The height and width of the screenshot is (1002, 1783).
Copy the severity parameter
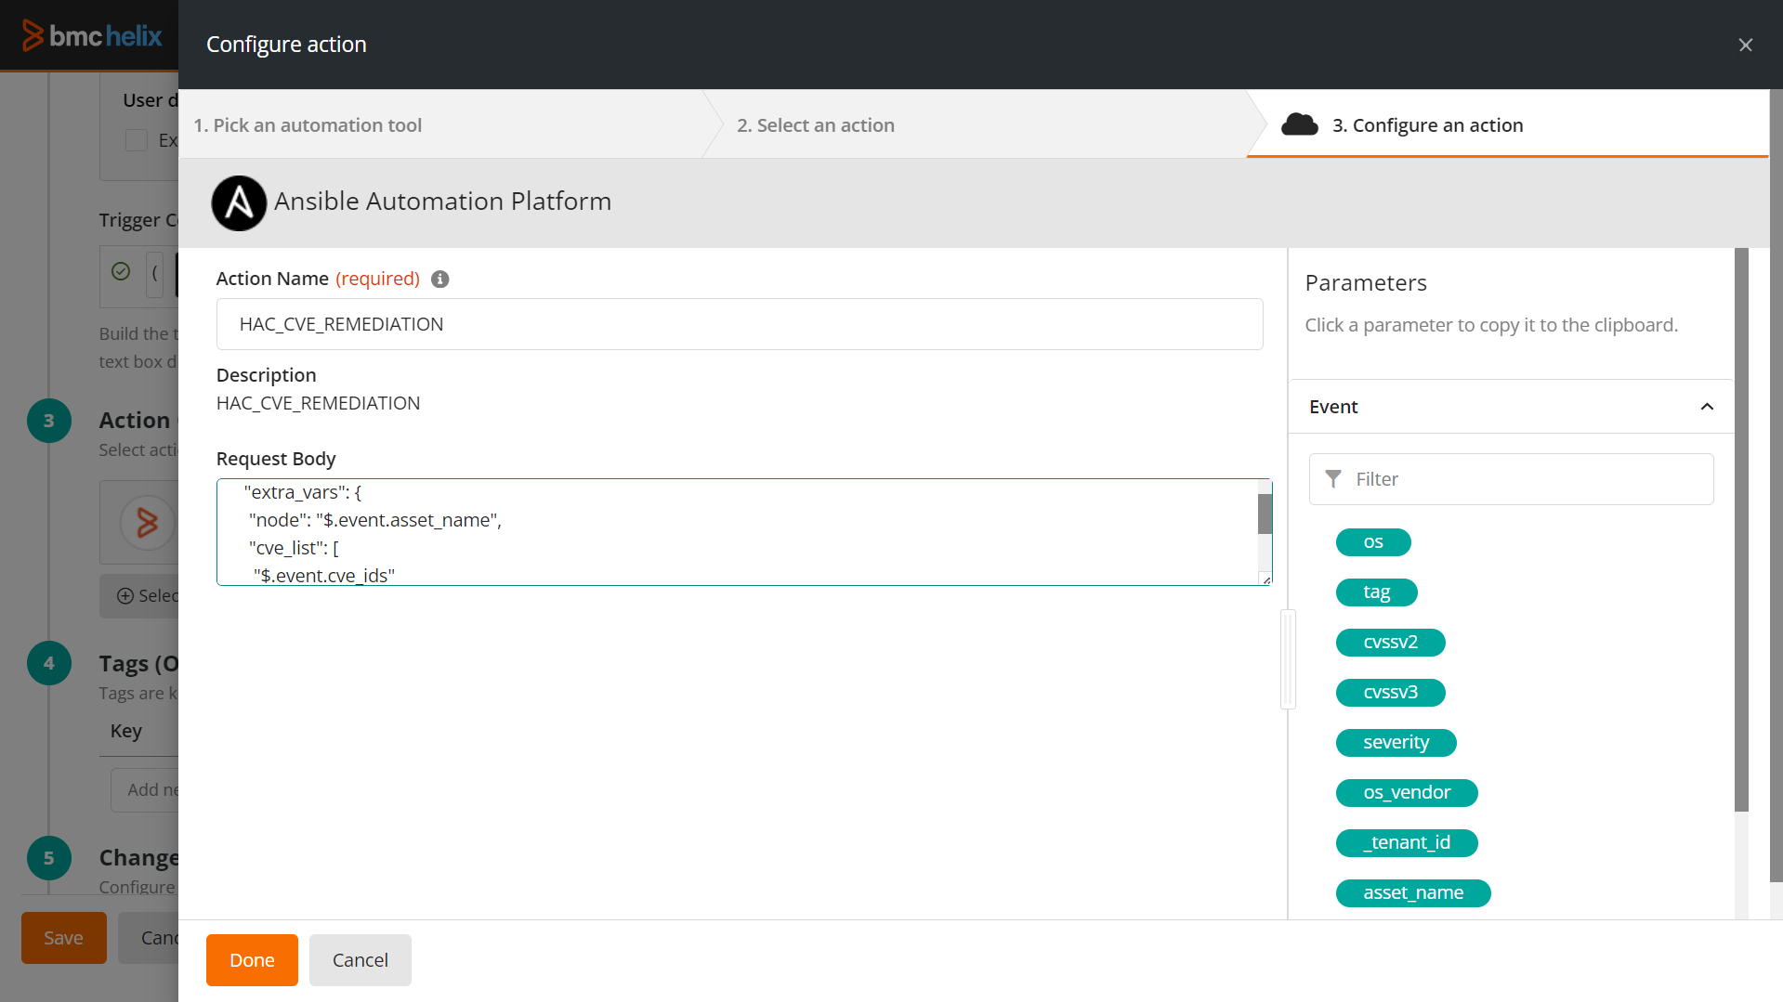[x=1396, y=743]
